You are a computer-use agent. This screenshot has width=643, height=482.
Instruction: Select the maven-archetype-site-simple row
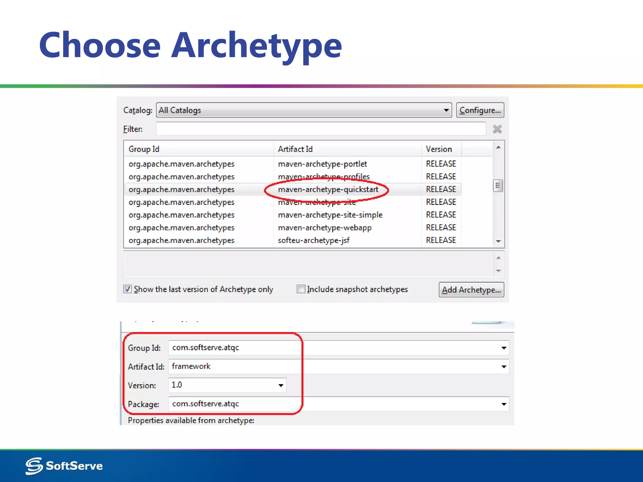(x=293, y=215)
